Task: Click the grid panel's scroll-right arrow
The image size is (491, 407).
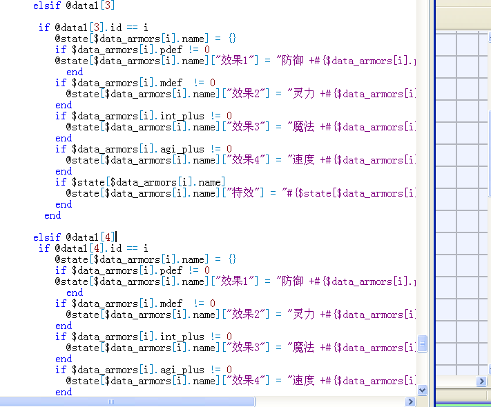Action: (x=481, y=381)
